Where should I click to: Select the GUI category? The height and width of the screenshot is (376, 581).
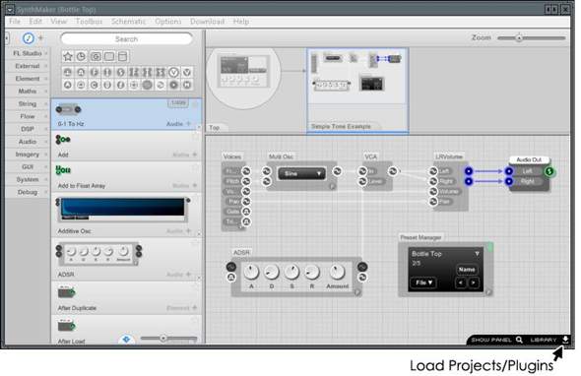pyautogui.click(x=28, y=166)
